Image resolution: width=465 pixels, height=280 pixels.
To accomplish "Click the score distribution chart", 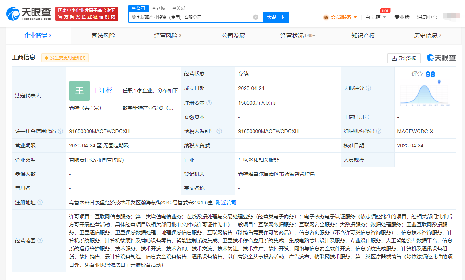I will coord(425,93).
